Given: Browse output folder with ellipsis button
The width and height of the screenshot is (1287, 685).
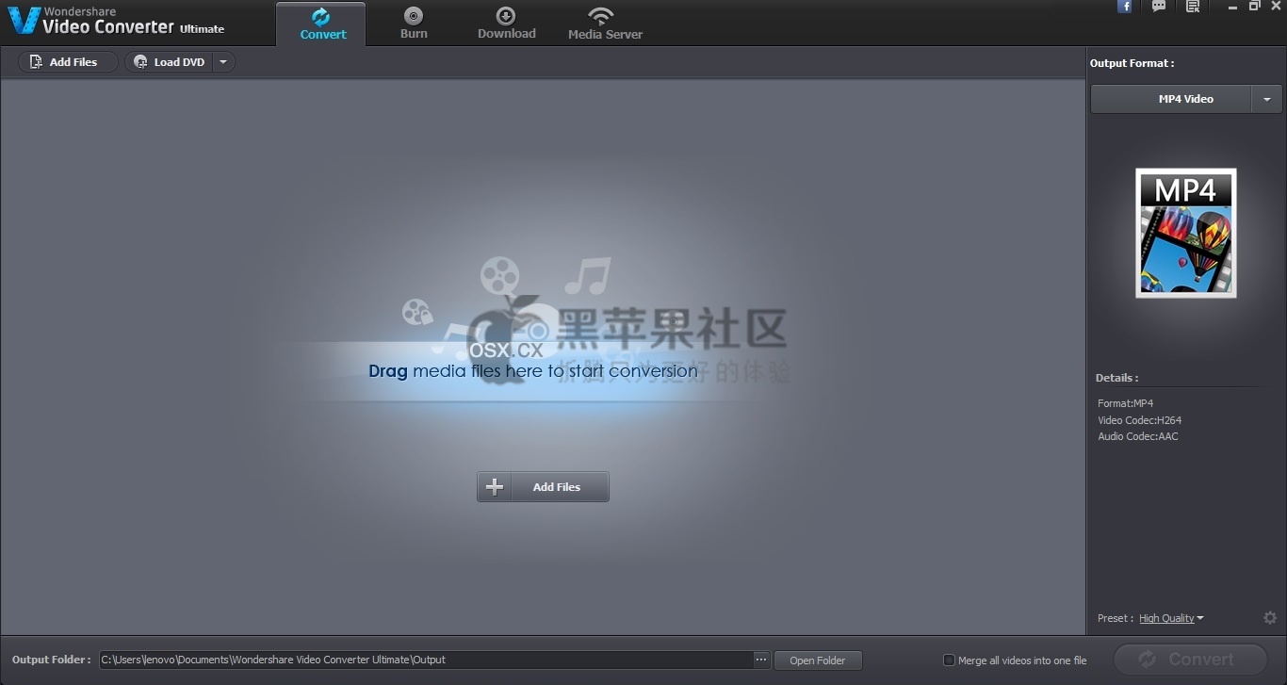Looking at the screenshot, I should point(761,660).
